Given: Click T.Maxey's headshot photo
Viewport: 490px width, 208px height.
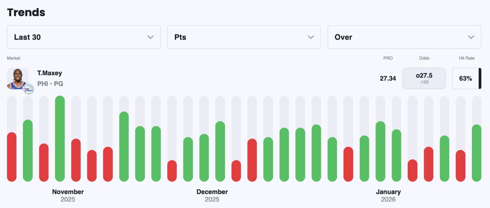Looking at the screenshot, I should 17,78.
